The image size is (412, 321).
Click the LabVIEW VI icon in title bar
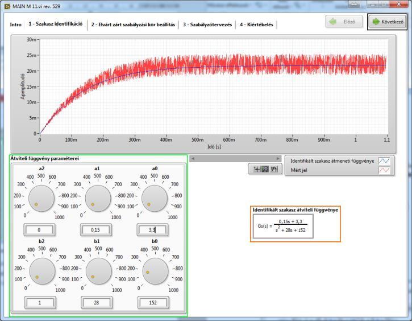[x=7, y=6]
